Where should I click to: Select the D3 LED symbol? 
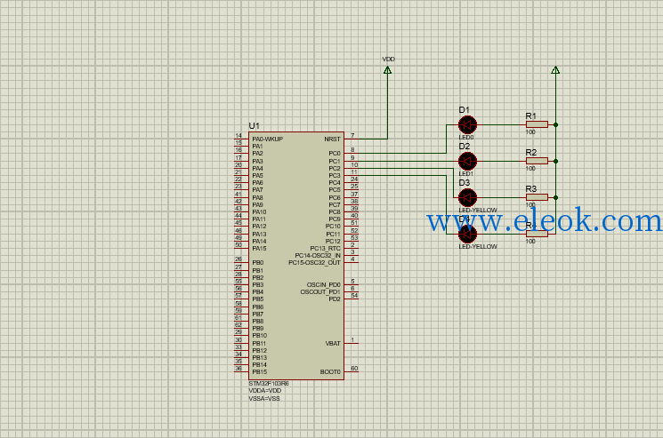point(467,197)
